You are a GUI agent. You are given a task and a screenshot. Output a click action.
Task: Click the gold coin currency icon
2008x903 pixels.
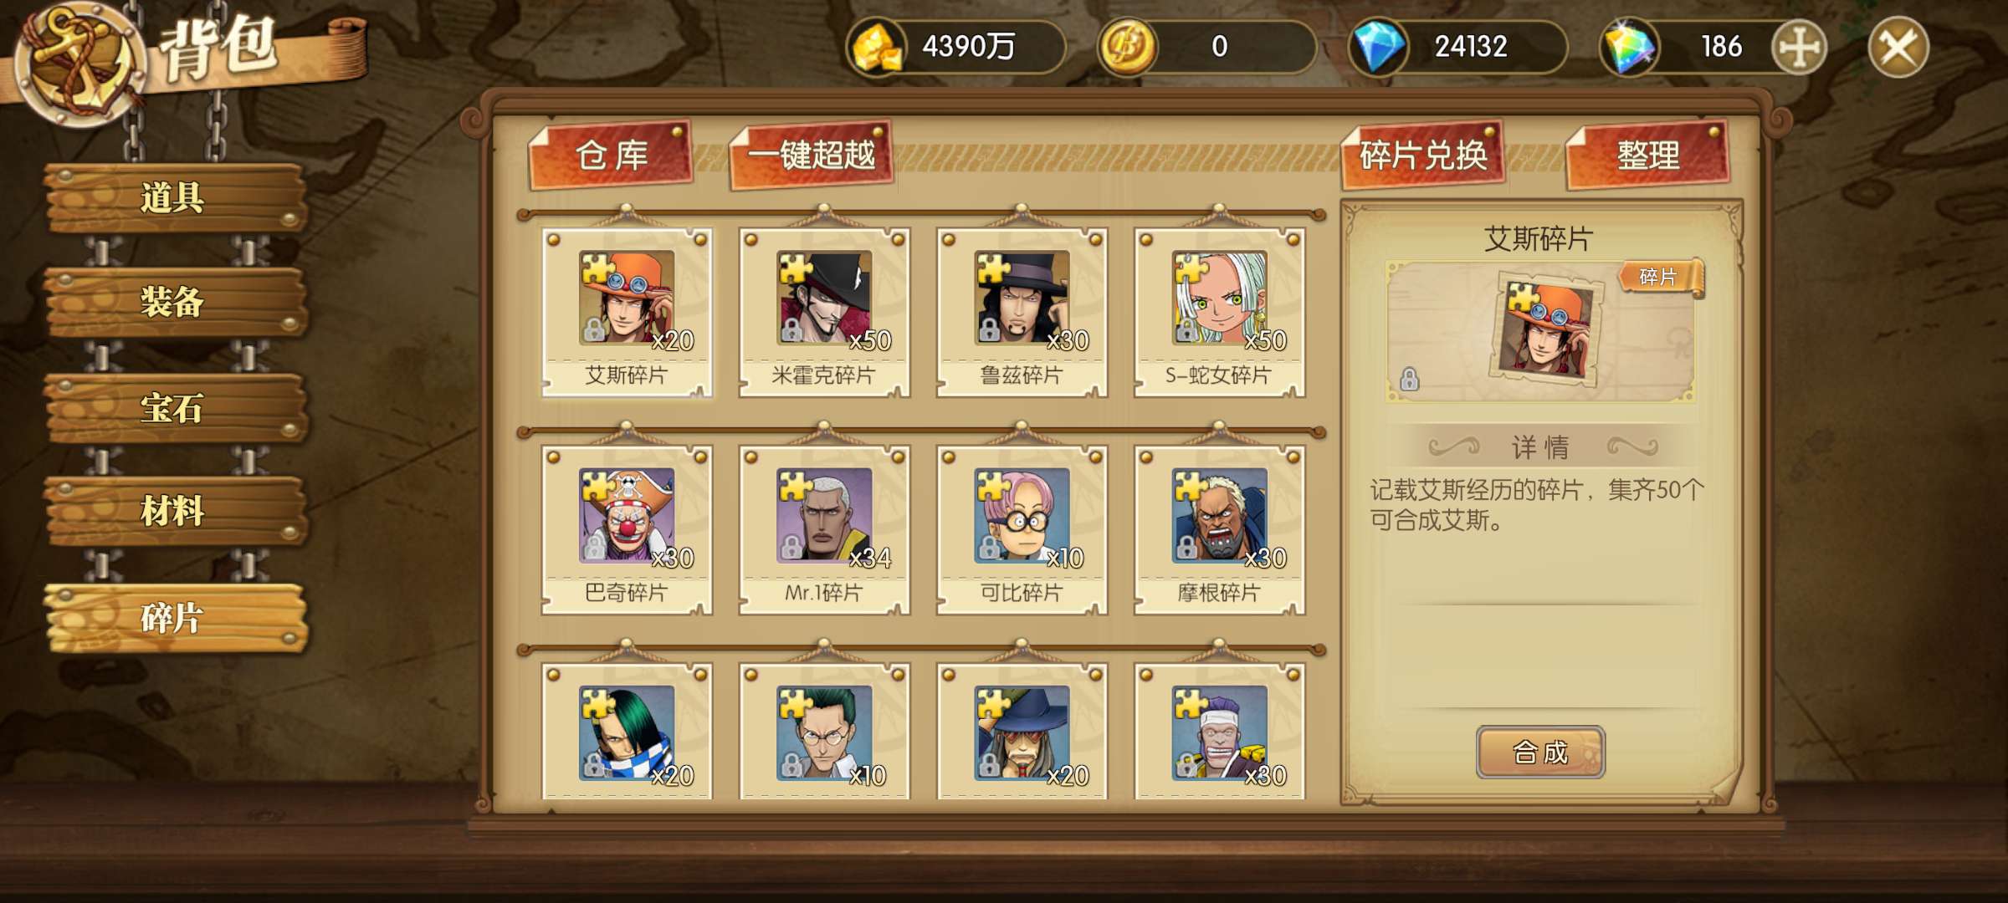1127,47
